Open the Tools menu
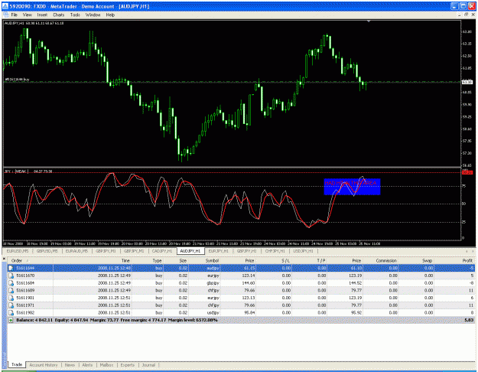 [75, 15]
